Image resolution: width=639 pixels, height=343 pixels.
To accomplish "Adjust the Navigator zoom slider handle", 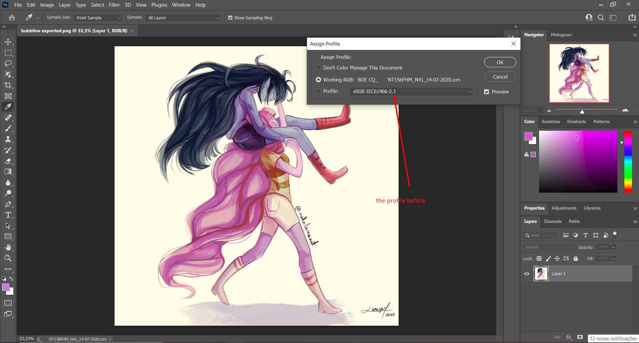I will (x=582, y=112).
